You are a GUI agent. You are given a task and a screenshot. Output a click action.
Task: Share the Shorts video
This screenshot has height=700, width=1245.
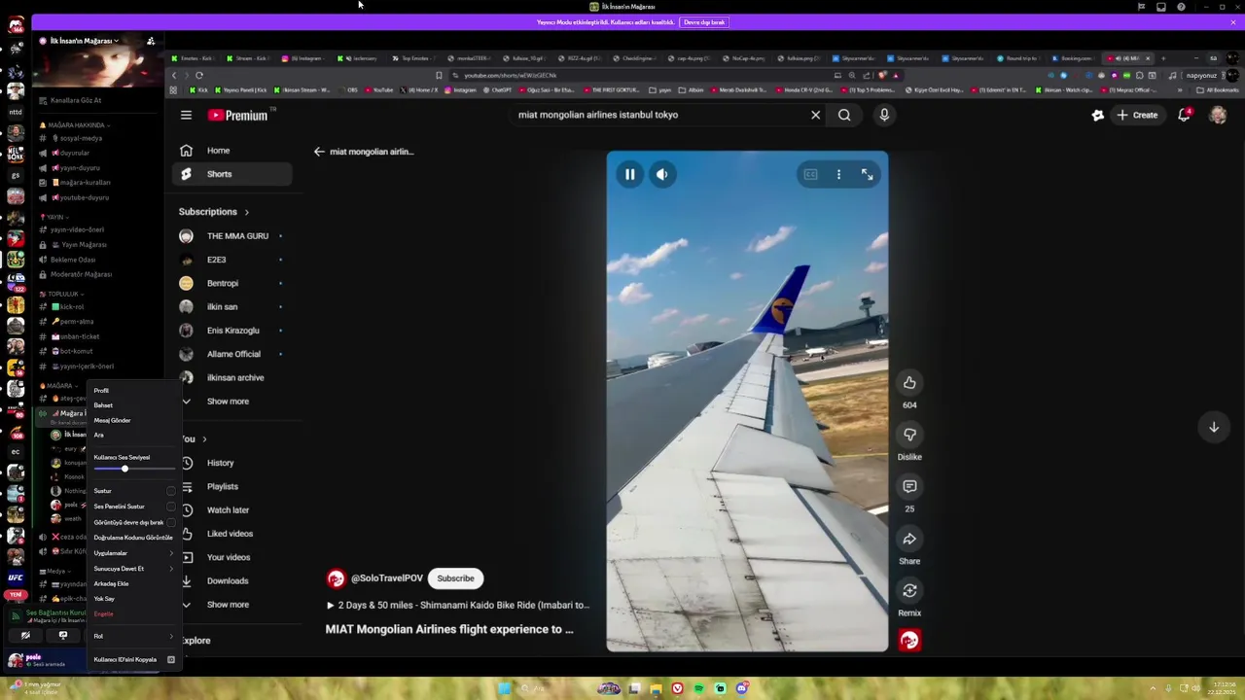[x=909, y=539]
